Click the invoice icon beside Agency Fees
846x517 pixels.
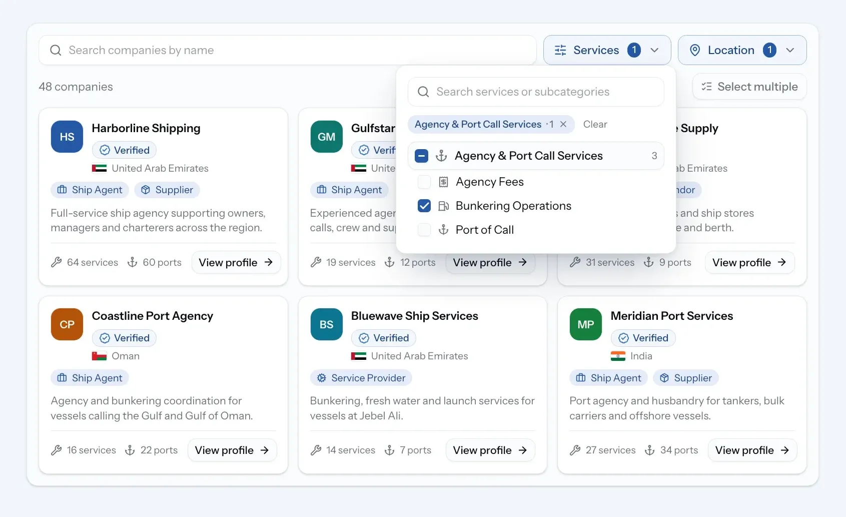(x=443, y=182)
